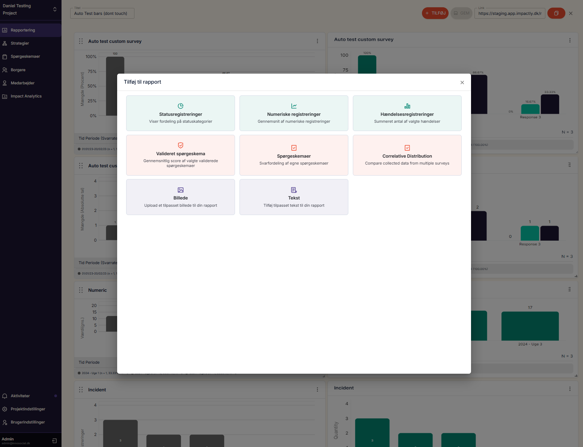583x447 pixels.
Task: Close the Tilføj til rapport dialog
Action: (462, 82)
